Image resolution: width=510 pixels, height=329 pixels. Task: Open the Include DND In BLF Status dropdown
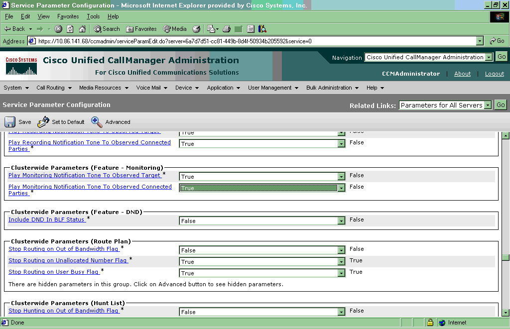pyautogui.click(x=341, y=220)
